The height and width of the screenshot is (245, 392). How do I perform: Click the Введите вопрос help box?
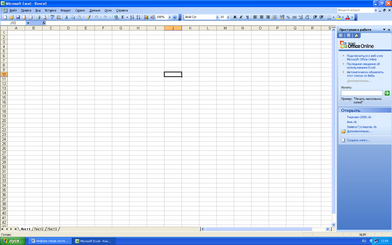pyautogui.click(x=356, y=10)
